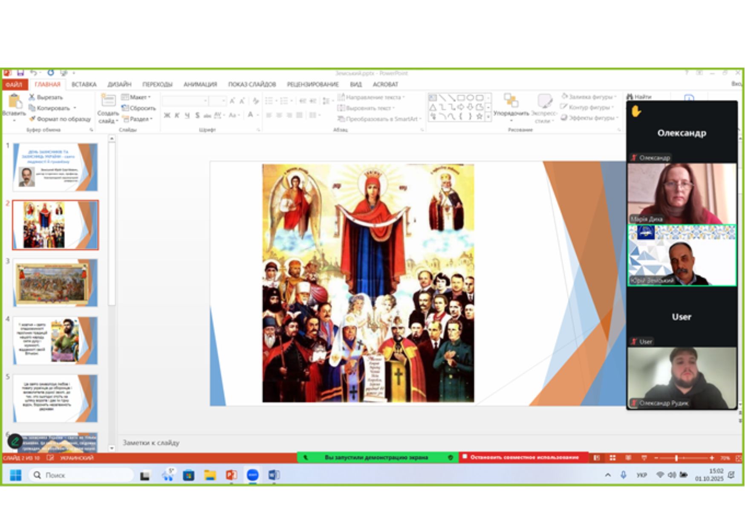745x528 pixels.
Task: Switch to slide sorter view icon
Action: (612, 458)
